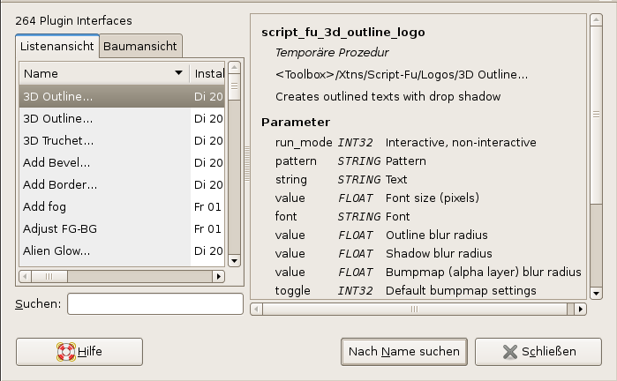This screenshot has width=617, height=381.
Task: Click details pane scroll up arrow
Action: (x=596, y=19)
